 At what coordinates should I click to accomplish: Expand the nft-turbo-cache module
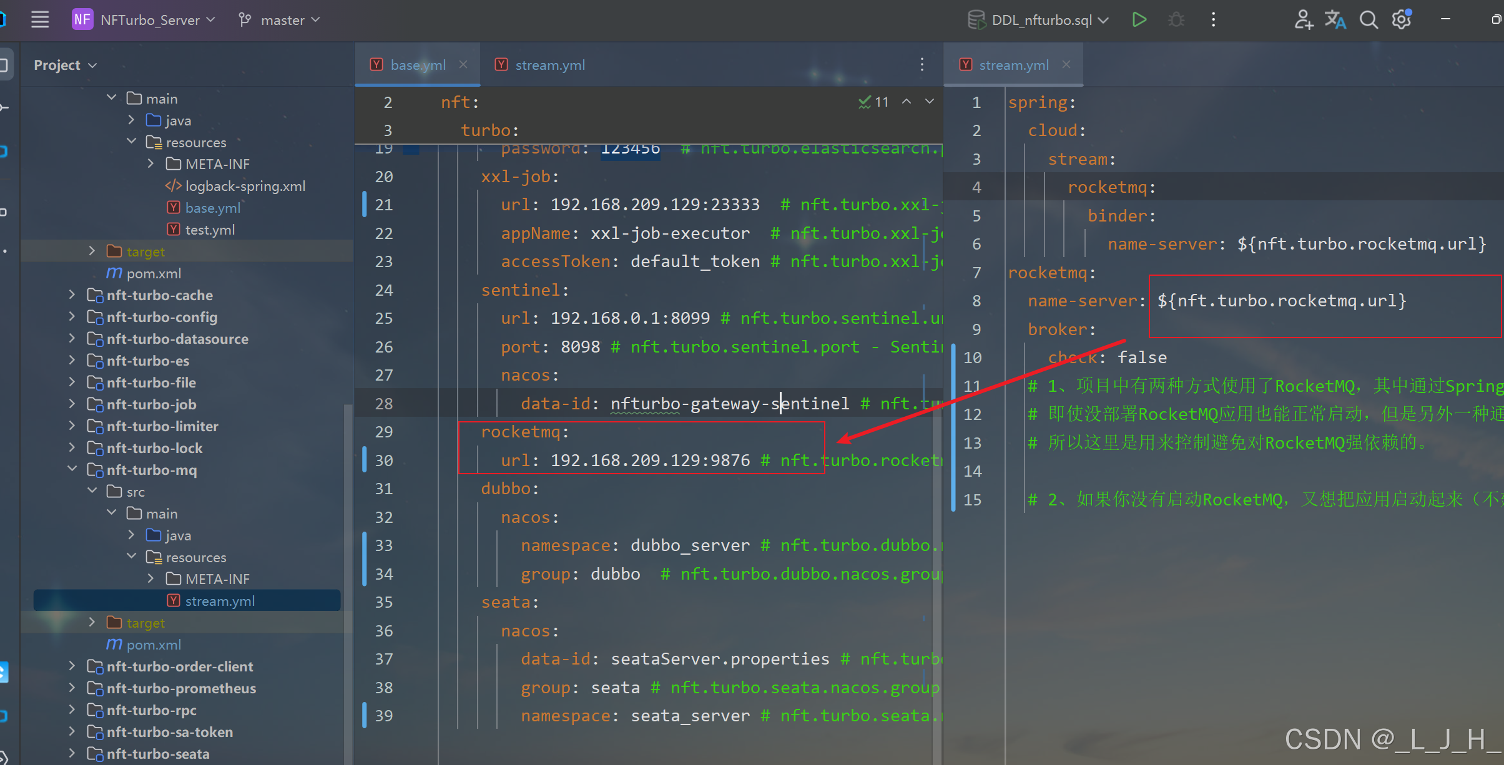point(72,295)
